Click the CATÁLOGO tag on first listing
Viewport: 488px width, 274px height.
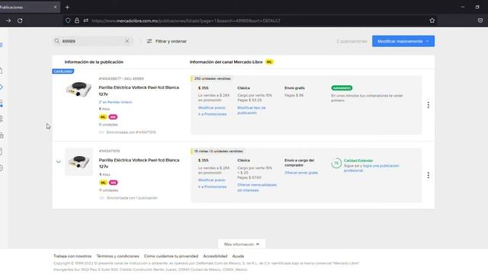coord(63,71)
